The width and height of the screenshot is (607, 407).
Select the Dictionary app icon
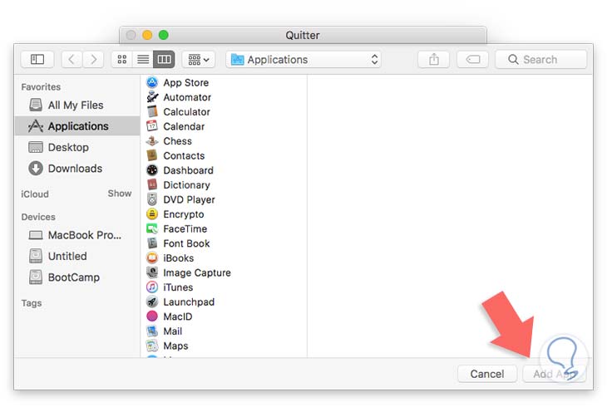[152, 185]
